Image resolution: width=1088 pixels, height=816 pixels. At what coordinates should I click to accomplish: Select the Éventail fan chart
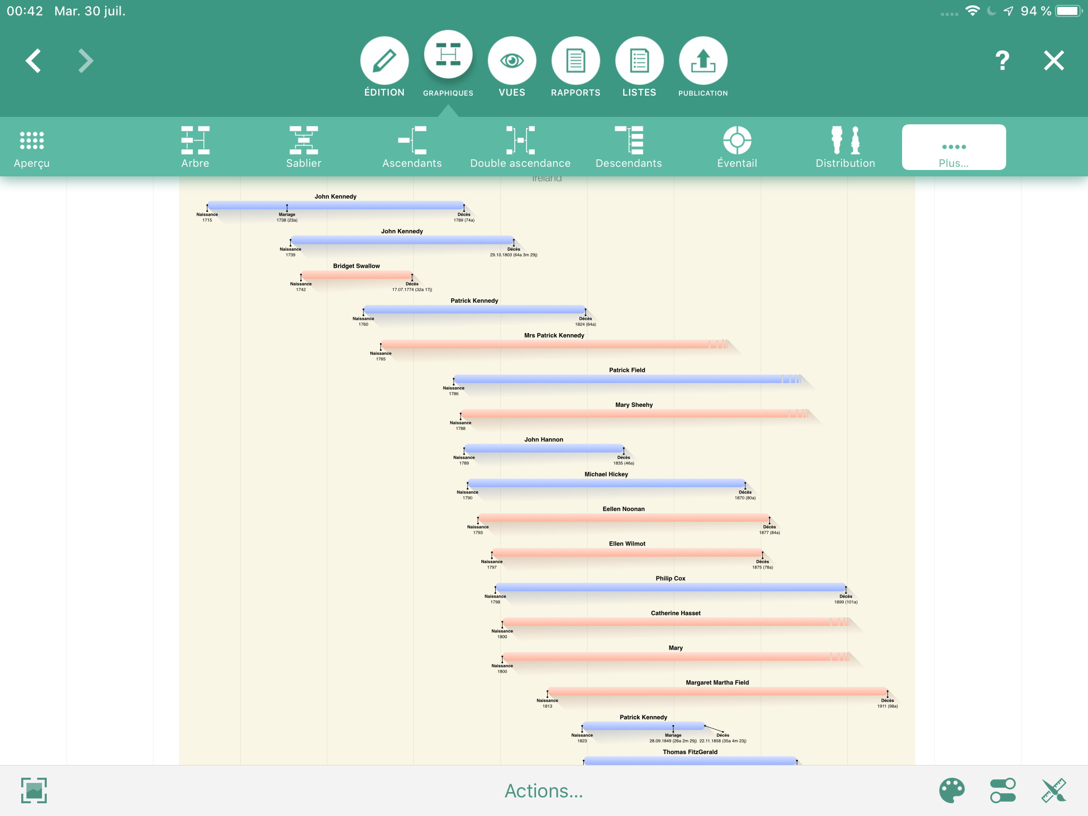click(737, 147)
